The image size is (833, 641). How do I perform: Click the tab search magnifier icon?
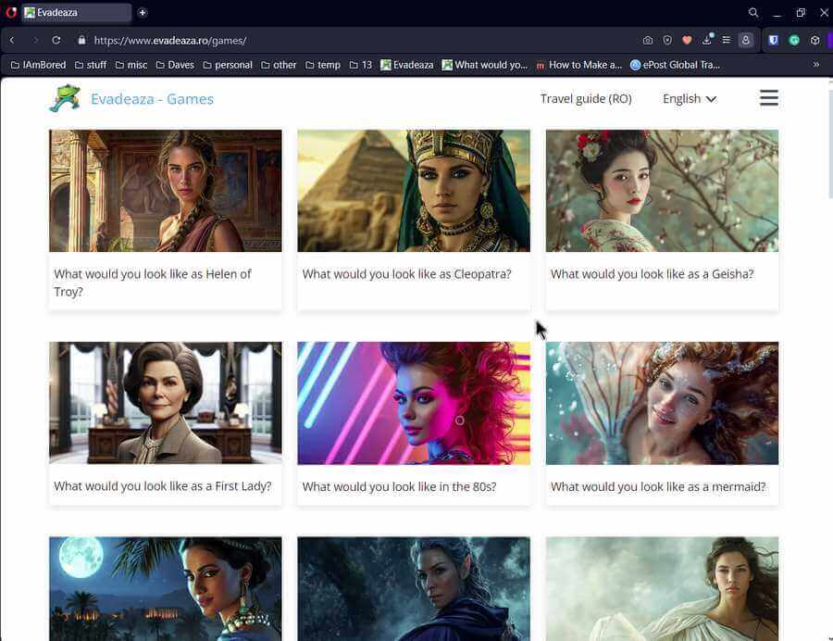point(752,12)
